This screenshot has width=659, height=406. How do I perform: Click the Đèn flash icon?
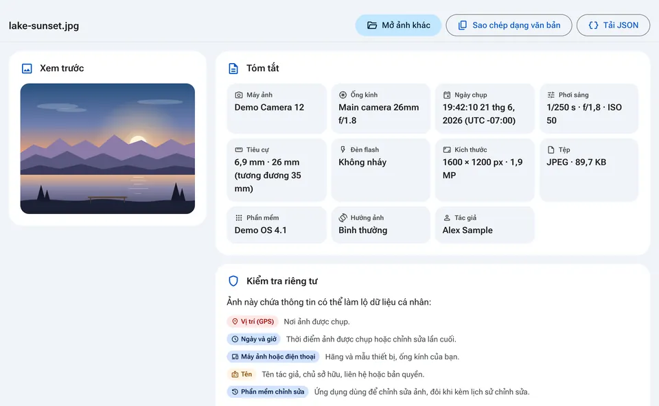pos(343,150)
